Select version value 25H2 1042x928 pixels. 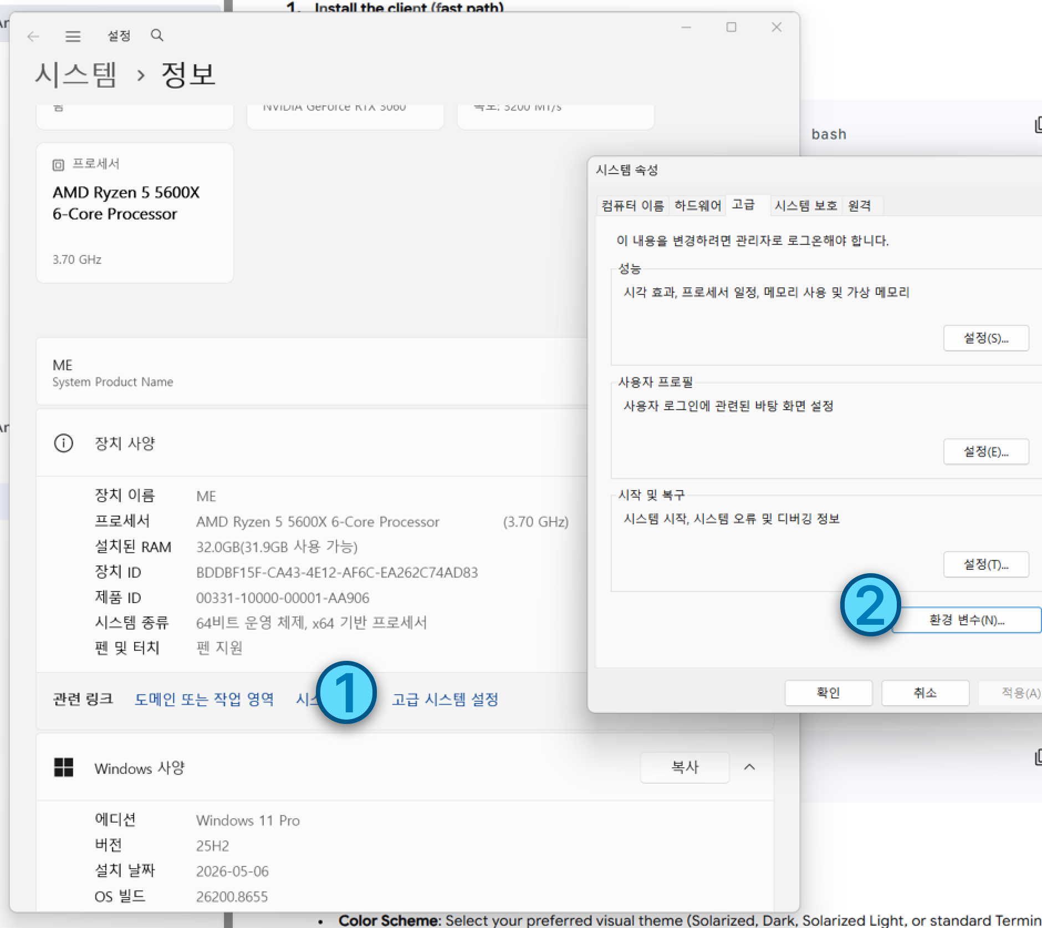[212, 846]
